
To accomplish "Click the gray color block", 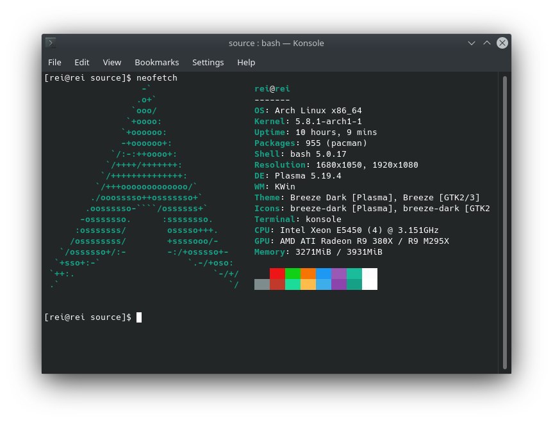I will click(x=262, y=285).
